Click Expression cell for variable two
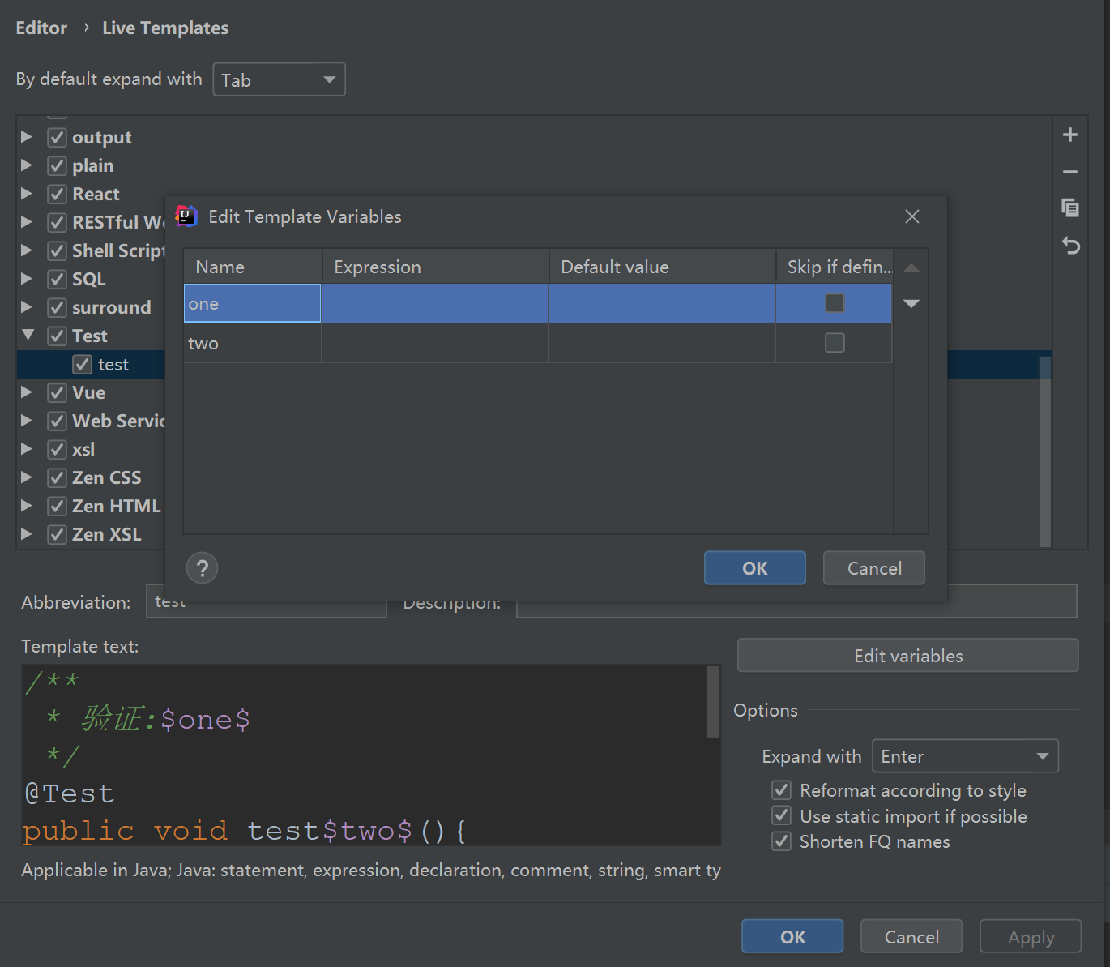Image resolution: width=1110 pixels, height=967 pixels. click(x=435, y=343)
